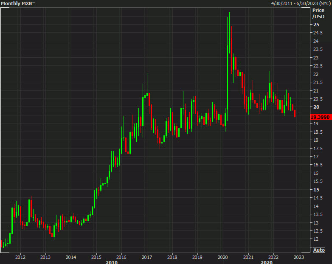Click the 24.5 price axis label
This screenshot has height=264, width=332.
[x=318, y=33]
